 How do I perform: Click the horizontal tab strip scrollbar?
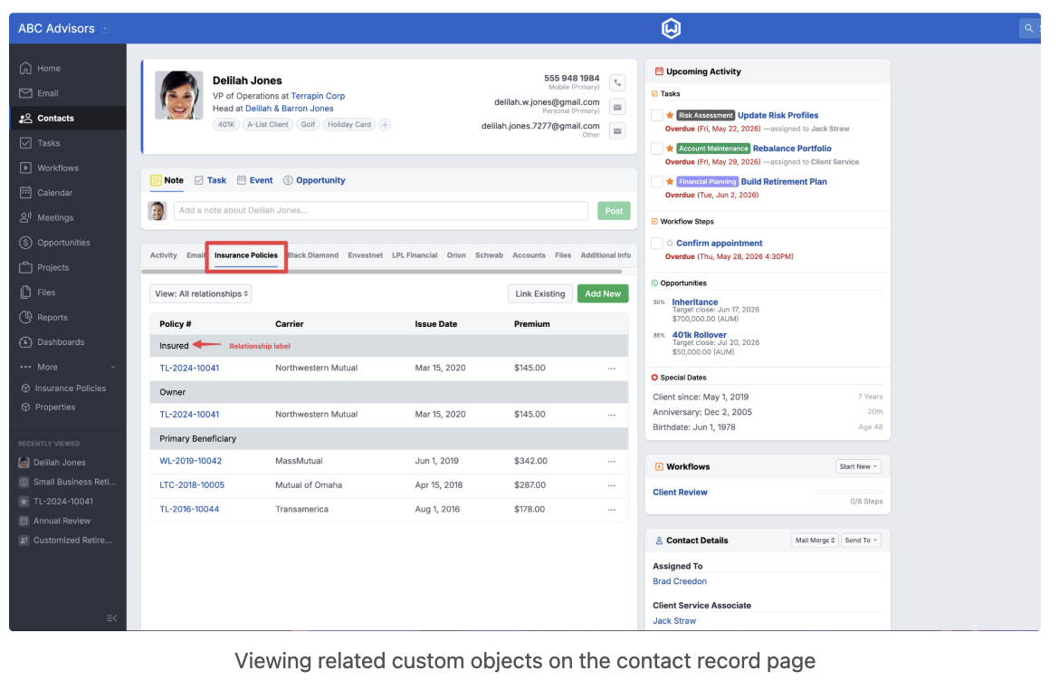click(x=382, y=272)
